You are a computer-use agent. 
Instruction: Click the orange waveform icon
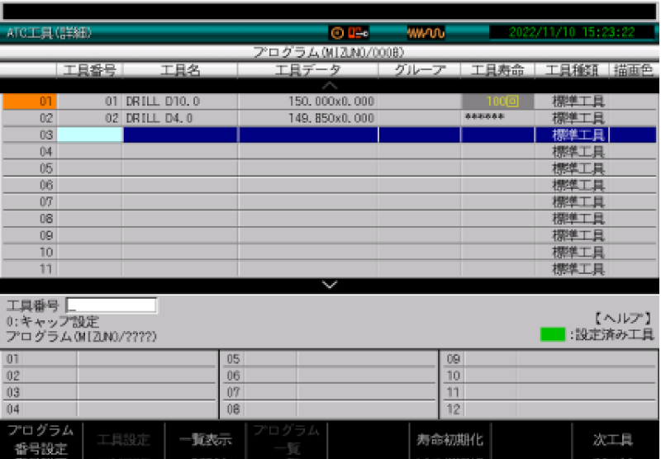pyautogui.click(x=426, y=33)
